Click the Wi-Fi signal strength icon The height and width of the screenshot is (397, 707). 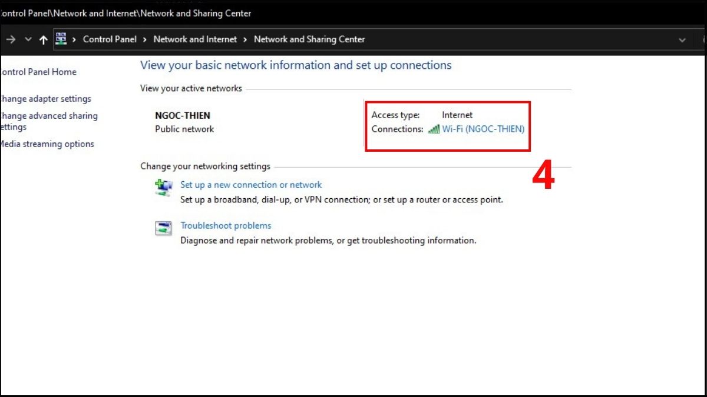(x=435, y=129)
